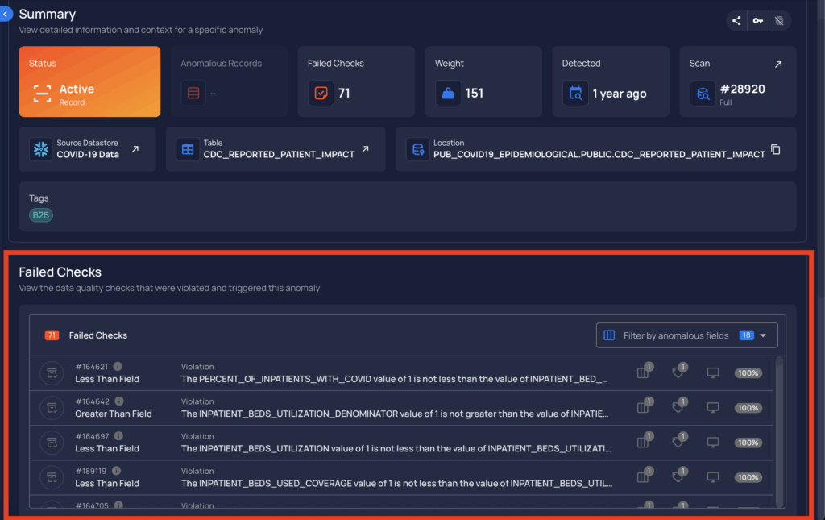Open the Scan card arrow link
Image resolution: width=825 pixels, height=520 pixels.
[778, 64]
